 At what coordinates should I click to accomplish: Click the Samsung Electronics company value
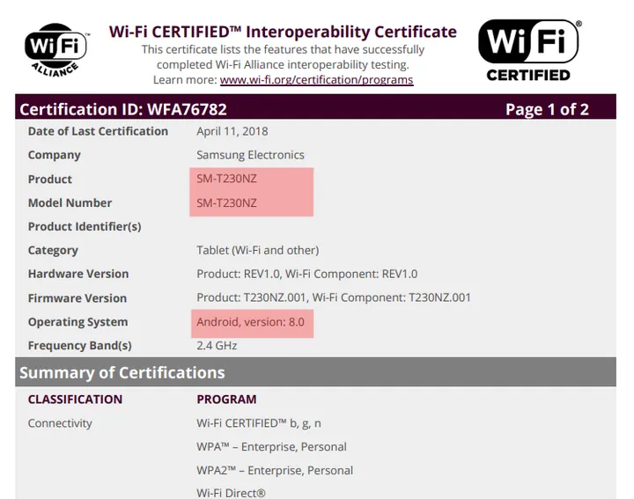pos(250,155)
